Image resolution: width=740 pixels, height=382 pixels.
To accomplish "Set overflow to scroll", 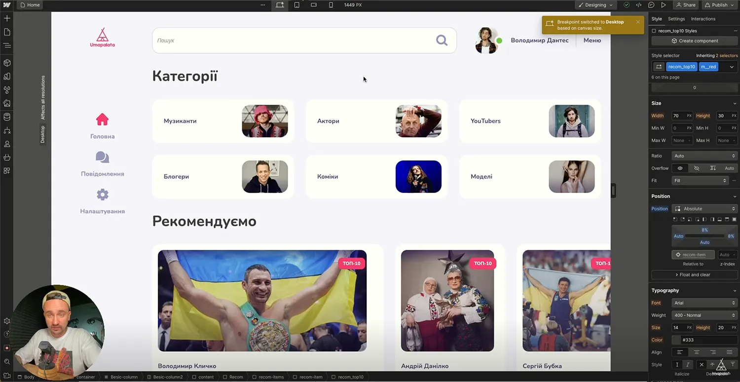I will tap(713, 168).
